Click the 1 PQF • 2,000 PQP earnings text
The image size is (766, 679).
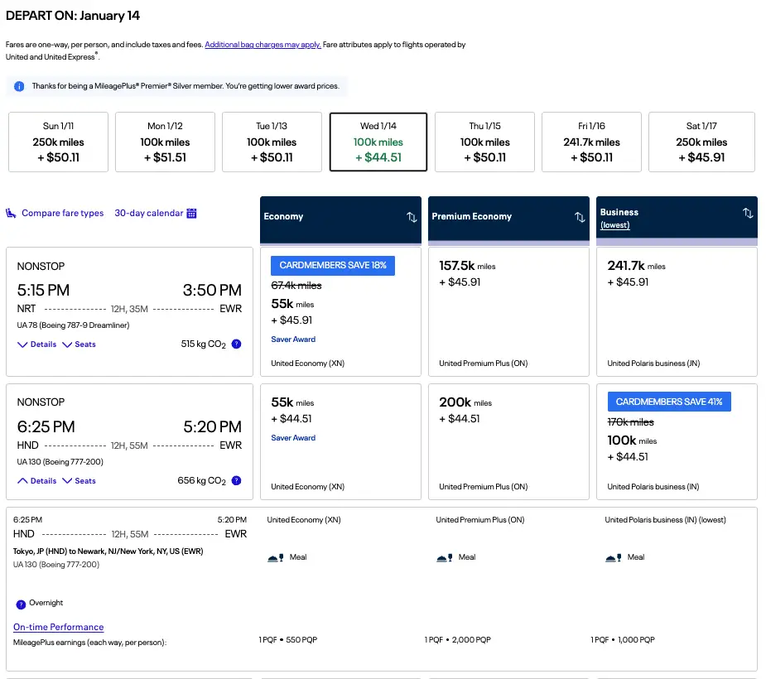[457, 640]
